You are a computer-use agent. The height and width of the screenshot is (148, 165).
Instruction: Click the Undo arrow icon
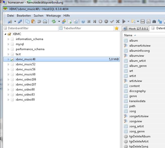point(39,21)
